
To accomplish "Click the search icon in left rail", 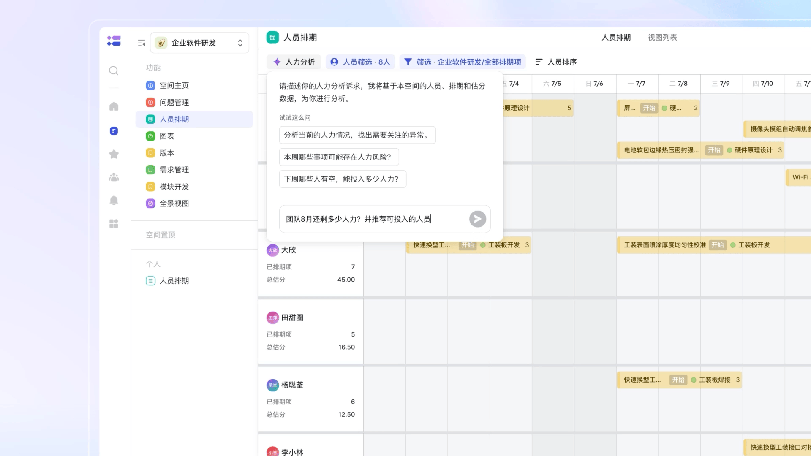I will [x=114, y=71].
